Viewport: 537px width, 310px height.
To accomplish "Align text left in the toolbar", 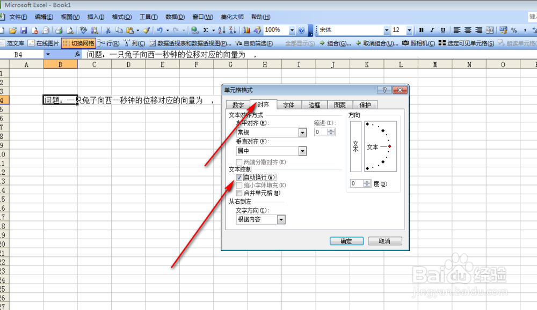I will point(456,30).
